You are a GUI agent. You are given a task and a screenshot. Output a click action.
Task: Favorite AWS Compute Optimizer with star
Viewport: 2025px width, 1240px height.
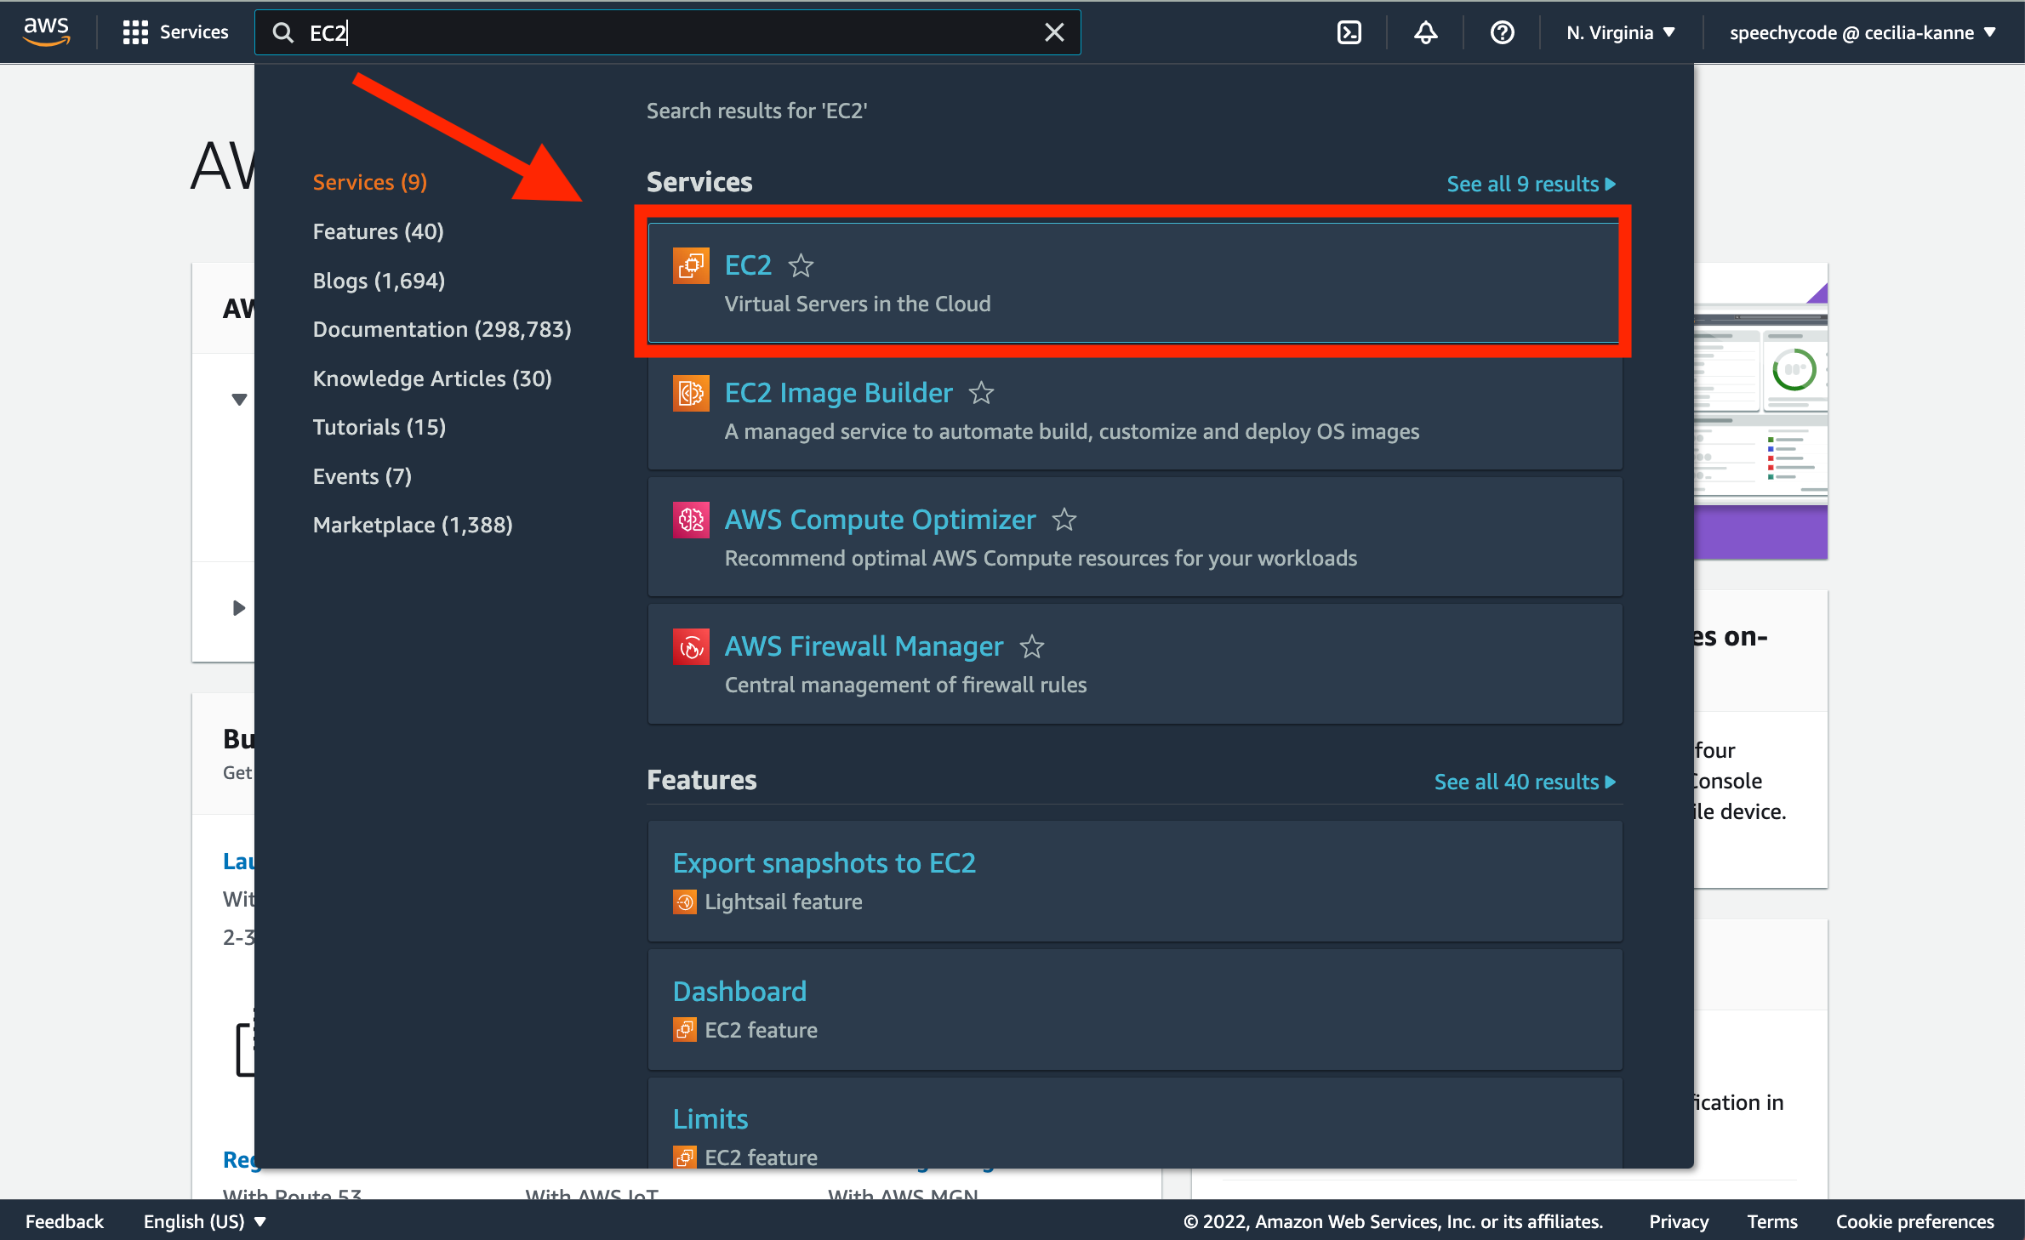coord(1064,520)
